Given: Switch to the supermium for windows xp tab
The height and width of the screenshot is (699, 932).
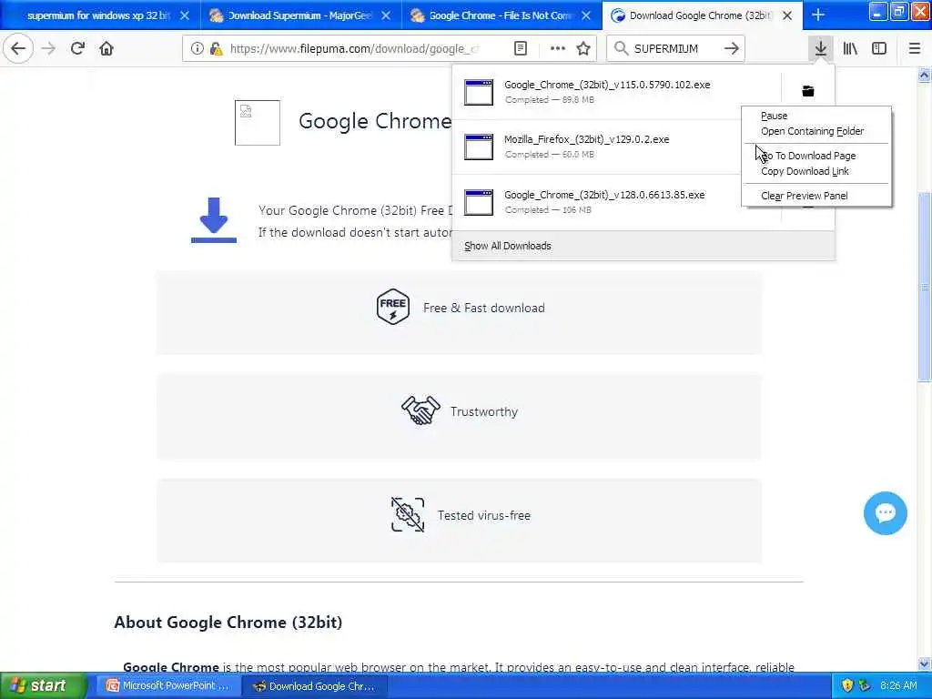Looking at the screenshot, I should coord(100,15).
